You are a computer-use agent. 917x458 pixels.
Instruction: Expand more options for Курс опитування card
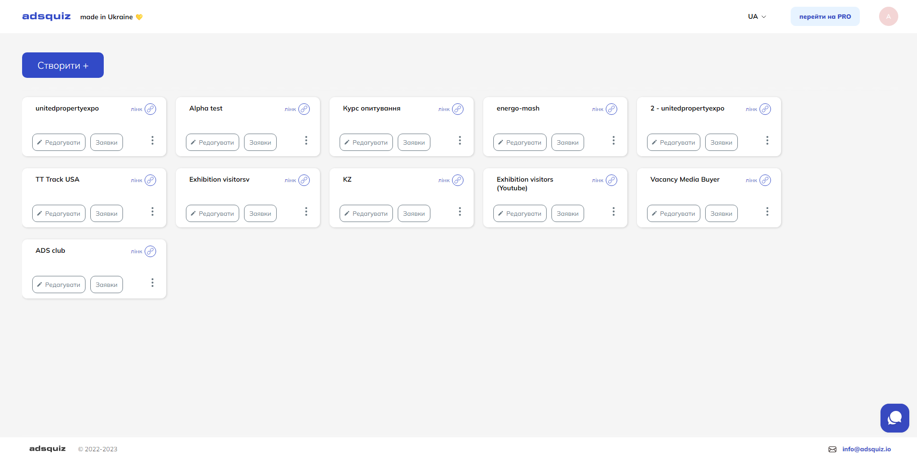coord(460,140)
